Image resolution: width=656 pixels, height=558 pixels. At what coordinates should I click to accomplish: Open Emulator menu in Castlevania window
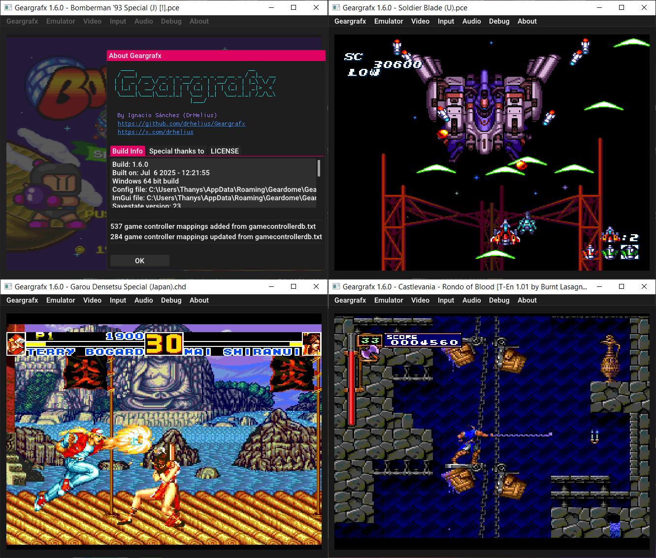click(389, 300)
